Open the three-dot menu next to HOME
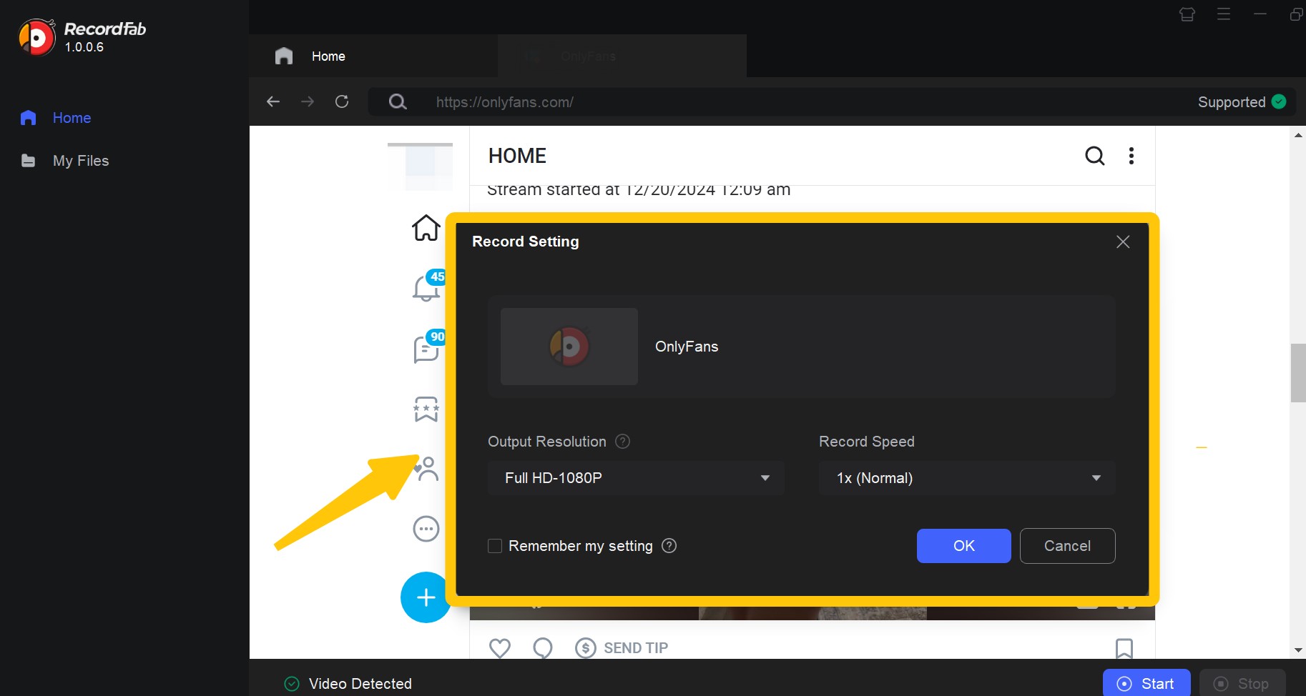Image resolution: width=1306 pixels, height=696 pixels. pos(1131,156)
